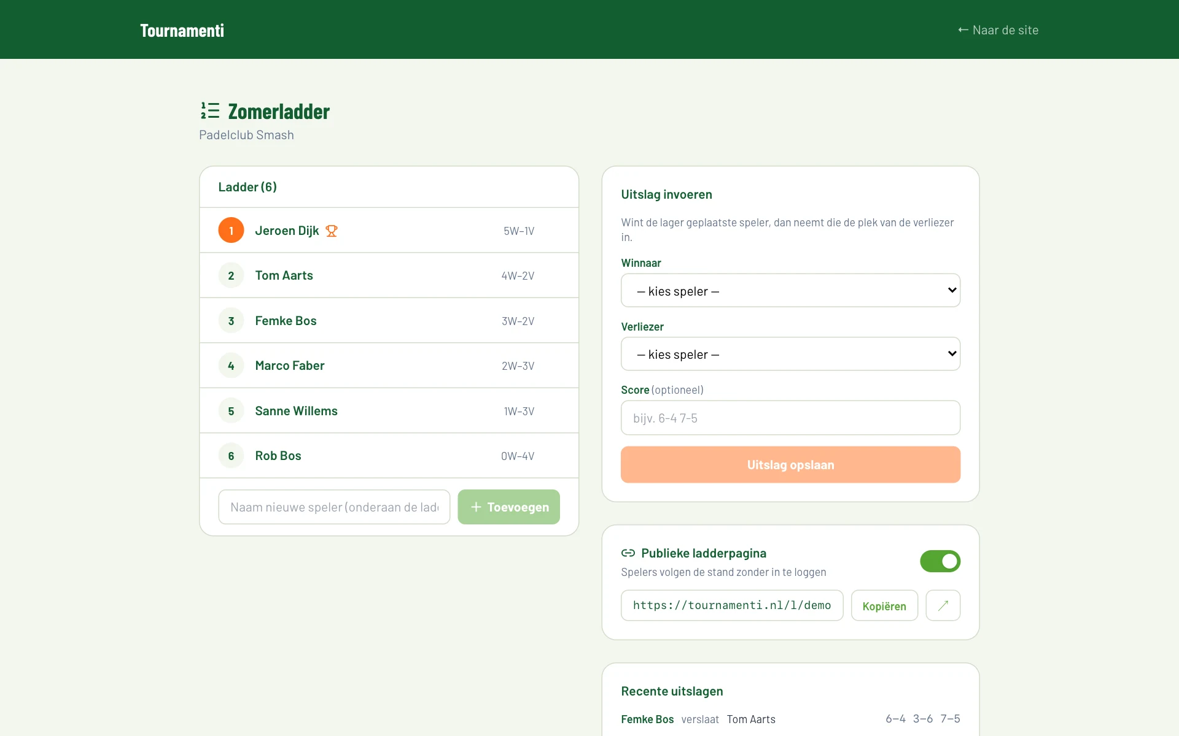Open public ladder page with arrow icon button
Viewport: 1179px width, 736px height.
[943, 605]
